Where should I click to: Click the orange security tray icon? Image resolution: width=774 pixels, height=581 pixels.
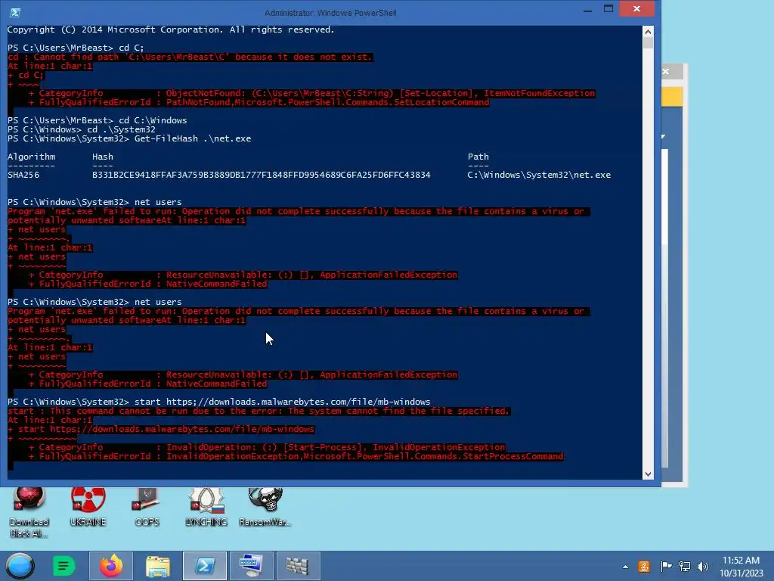click(644, 567)
